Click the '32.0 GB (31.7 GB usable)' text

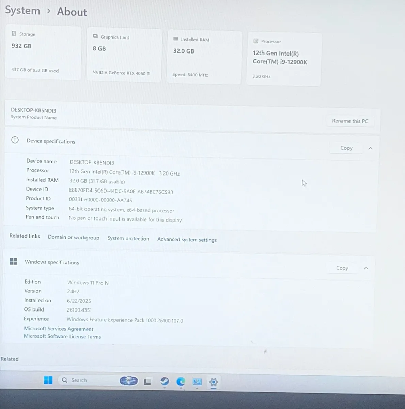point(97,181)
